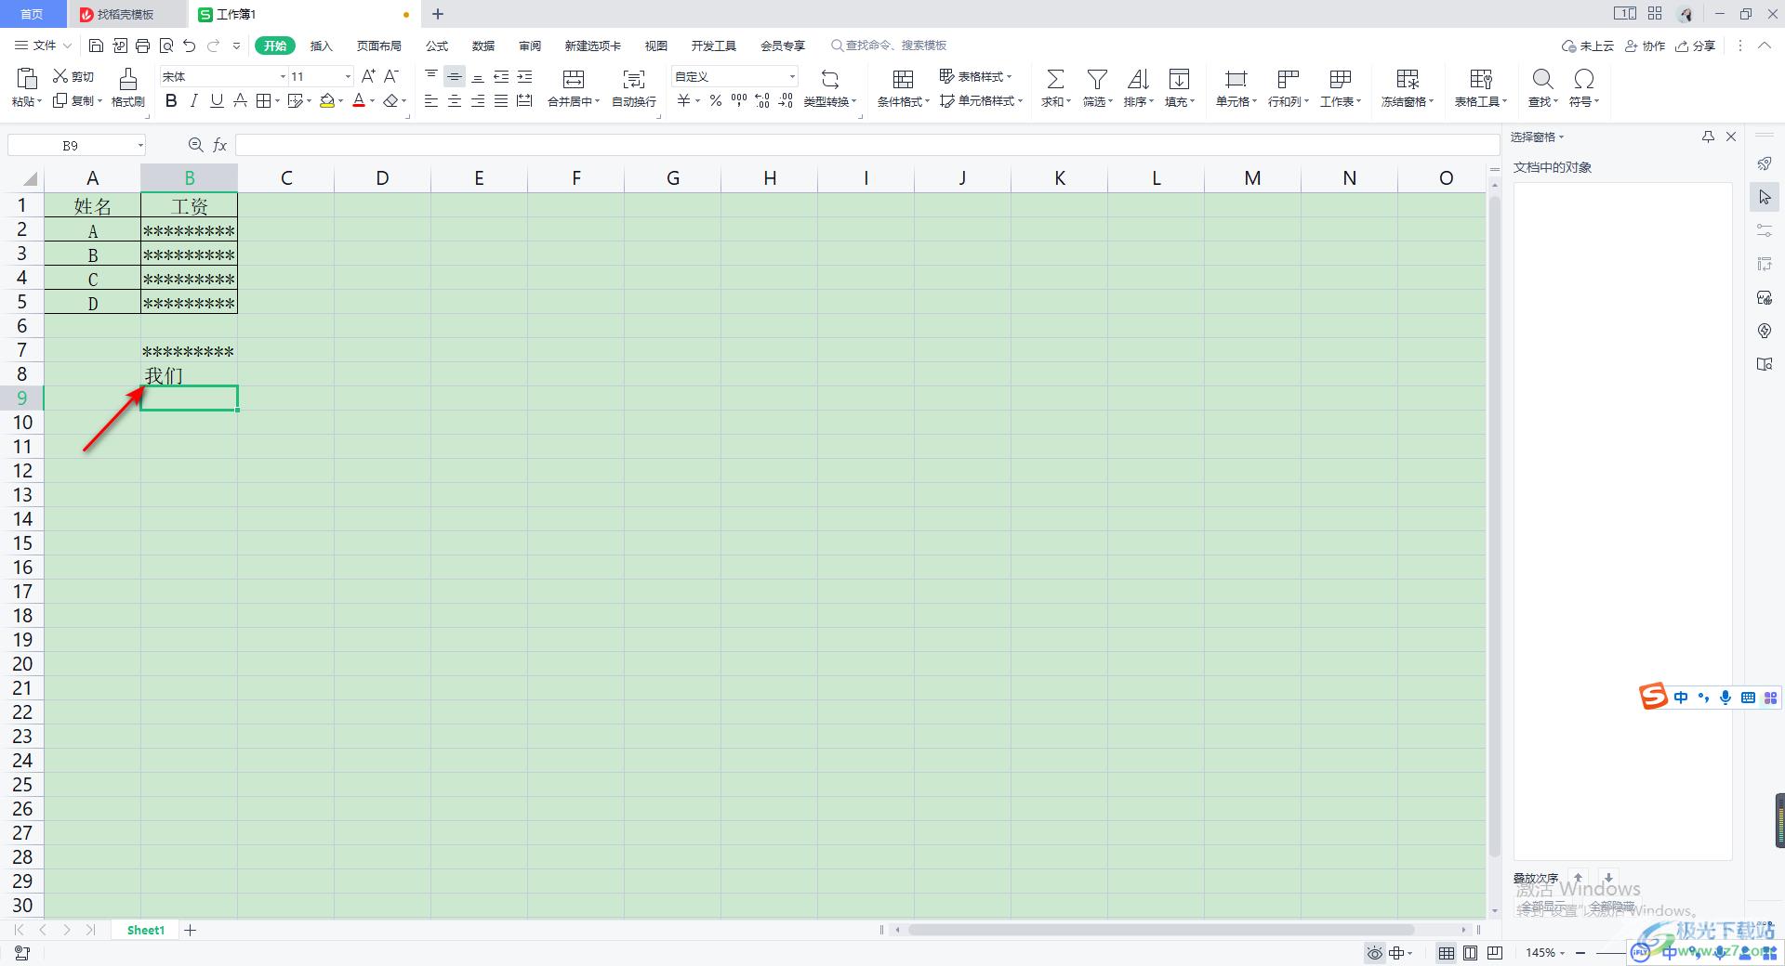Click in the formula bar input field

click(x=866, y=145)
